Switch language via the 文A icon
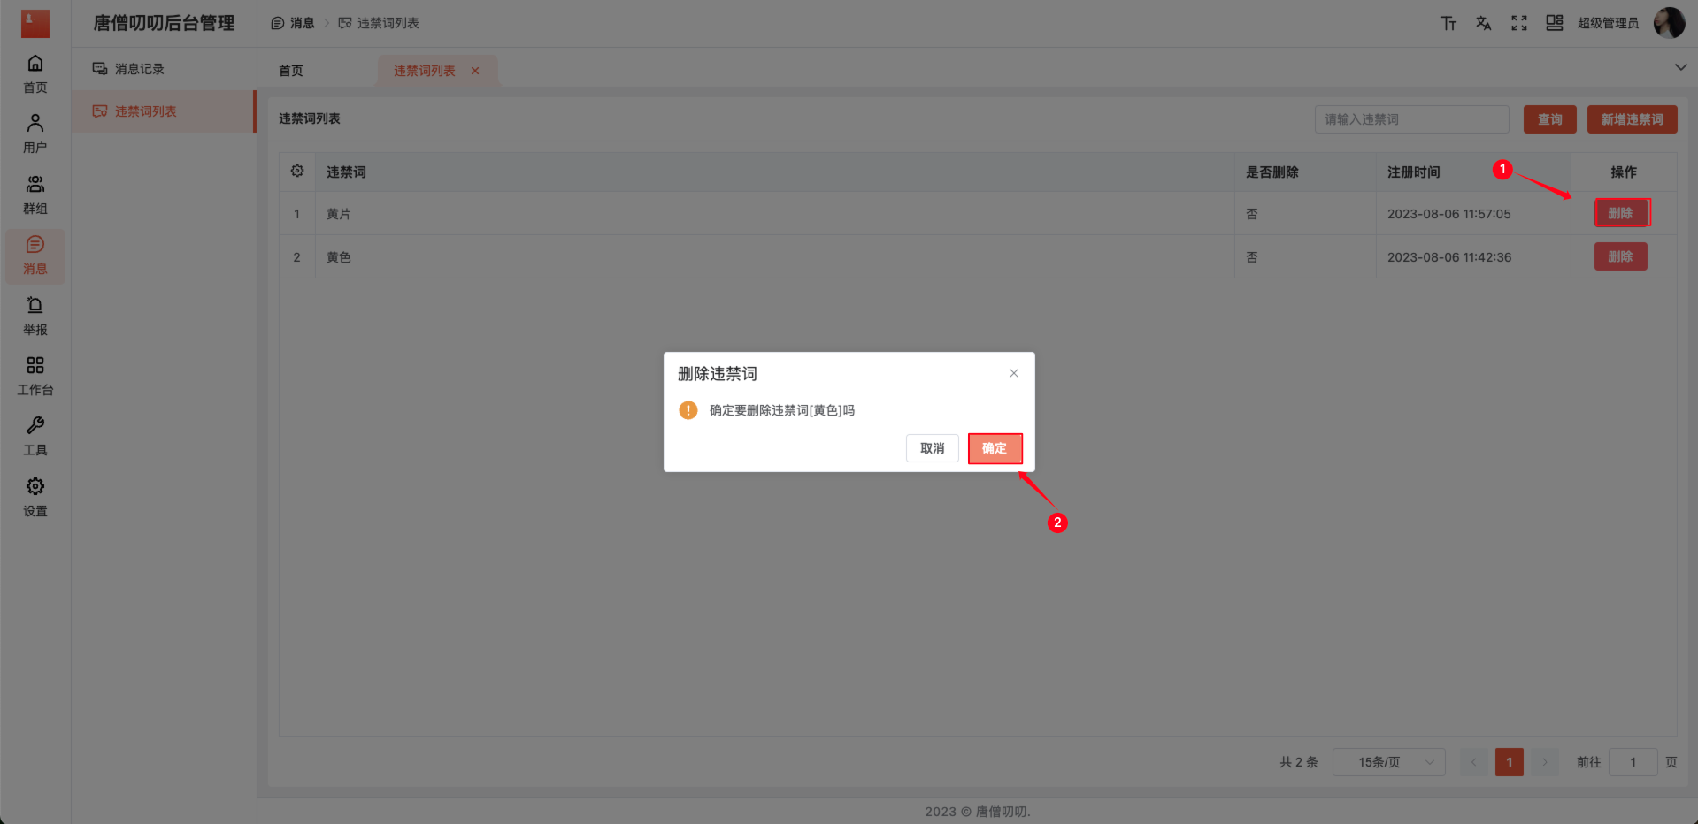Image resolution: width=1698 pixels, height=824 pixels. click(x=1484, y=23)
